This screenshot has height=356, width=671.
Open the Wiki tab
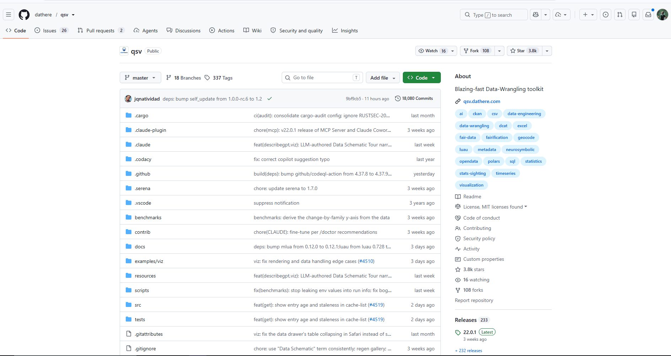coord(253,31)
